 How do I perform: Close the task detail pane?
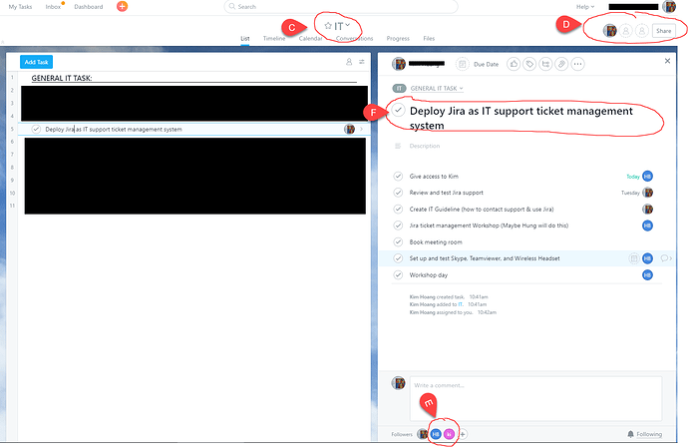tap(667, 61)
